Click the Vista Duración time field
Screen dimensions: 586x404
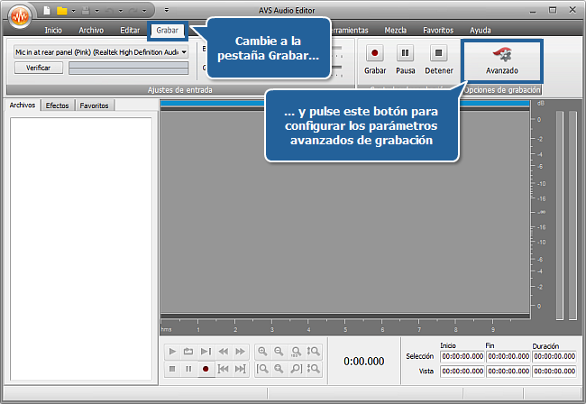554,372
